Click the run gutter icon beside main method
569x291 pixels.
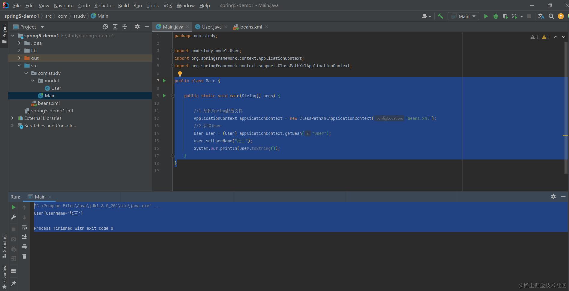(164, 95)
